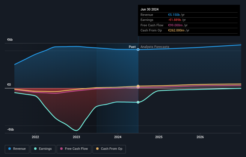
Task: Click the Revenue row label in tooltip
Action: pos(147,15)
